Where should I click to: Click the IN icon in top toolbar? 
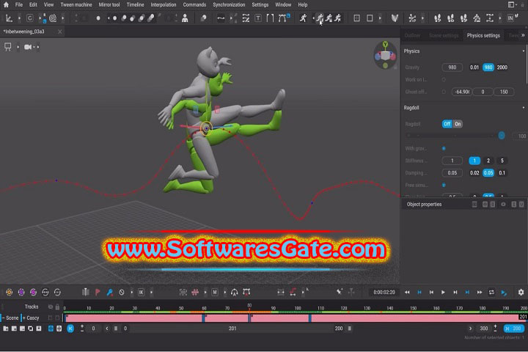coord(511,18)
